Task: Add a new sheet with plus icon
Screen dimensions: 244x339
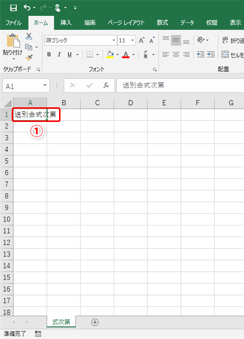Action: 95,322
